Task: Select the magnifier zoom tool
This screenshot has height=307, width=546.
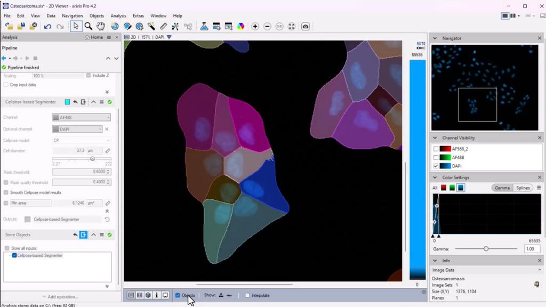Action: click(87, 26)
